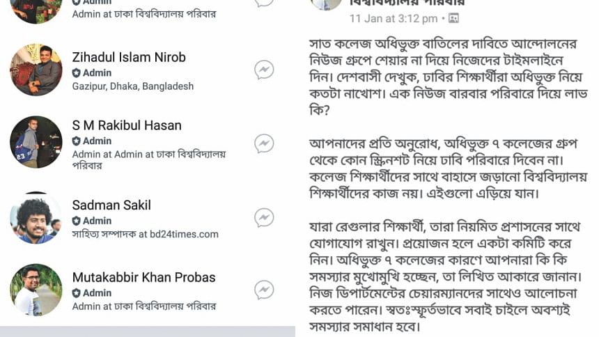Select Admin shield badge under Sadman Sakil

click(77, 221)
